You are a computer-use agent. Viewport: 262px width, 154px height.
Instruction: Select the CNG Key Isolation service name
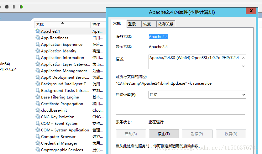click(58, 117)
